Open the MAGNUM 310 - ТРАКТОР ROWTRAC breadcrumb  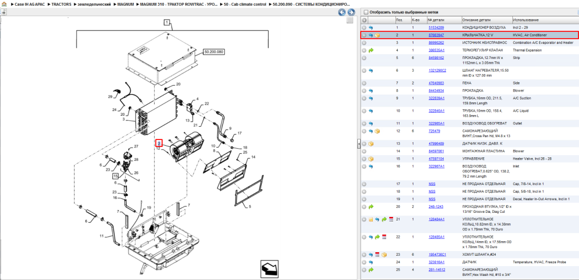[x=179, y=4]
